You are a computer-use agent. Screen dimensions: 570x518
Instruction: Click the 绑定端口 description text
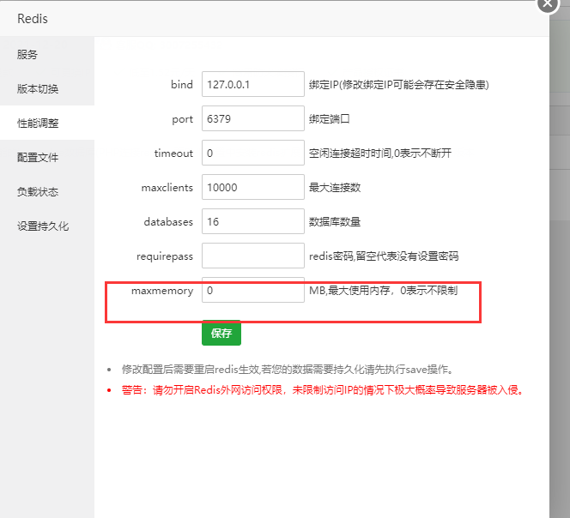(x=330, y=119)
